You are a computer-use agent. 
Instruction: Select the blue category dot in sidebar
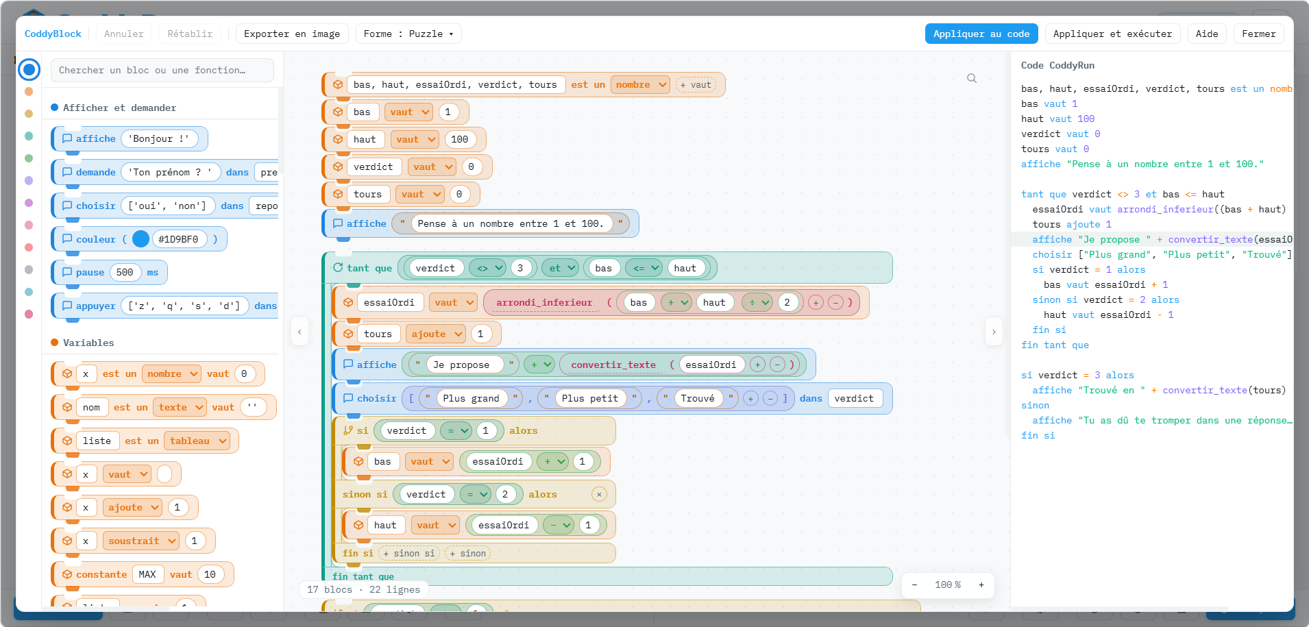point(29,69)
